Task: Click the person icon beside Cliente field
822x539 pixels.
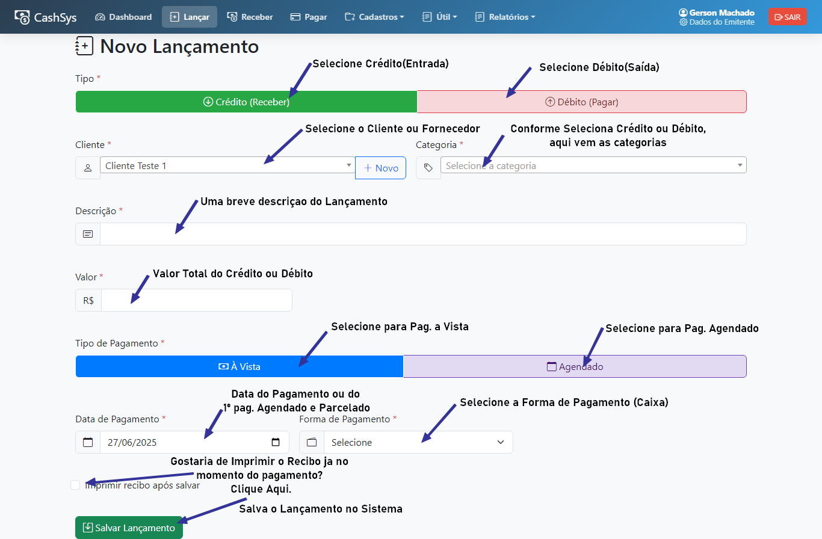Action: [x=88, y=168]
